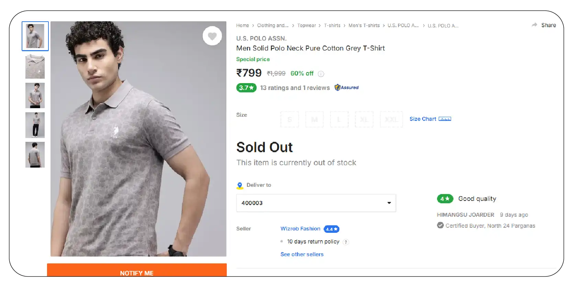Click the Share icon at top right
Image resolution: width=572 pixels, height=284 pixels.
point(534,25)
